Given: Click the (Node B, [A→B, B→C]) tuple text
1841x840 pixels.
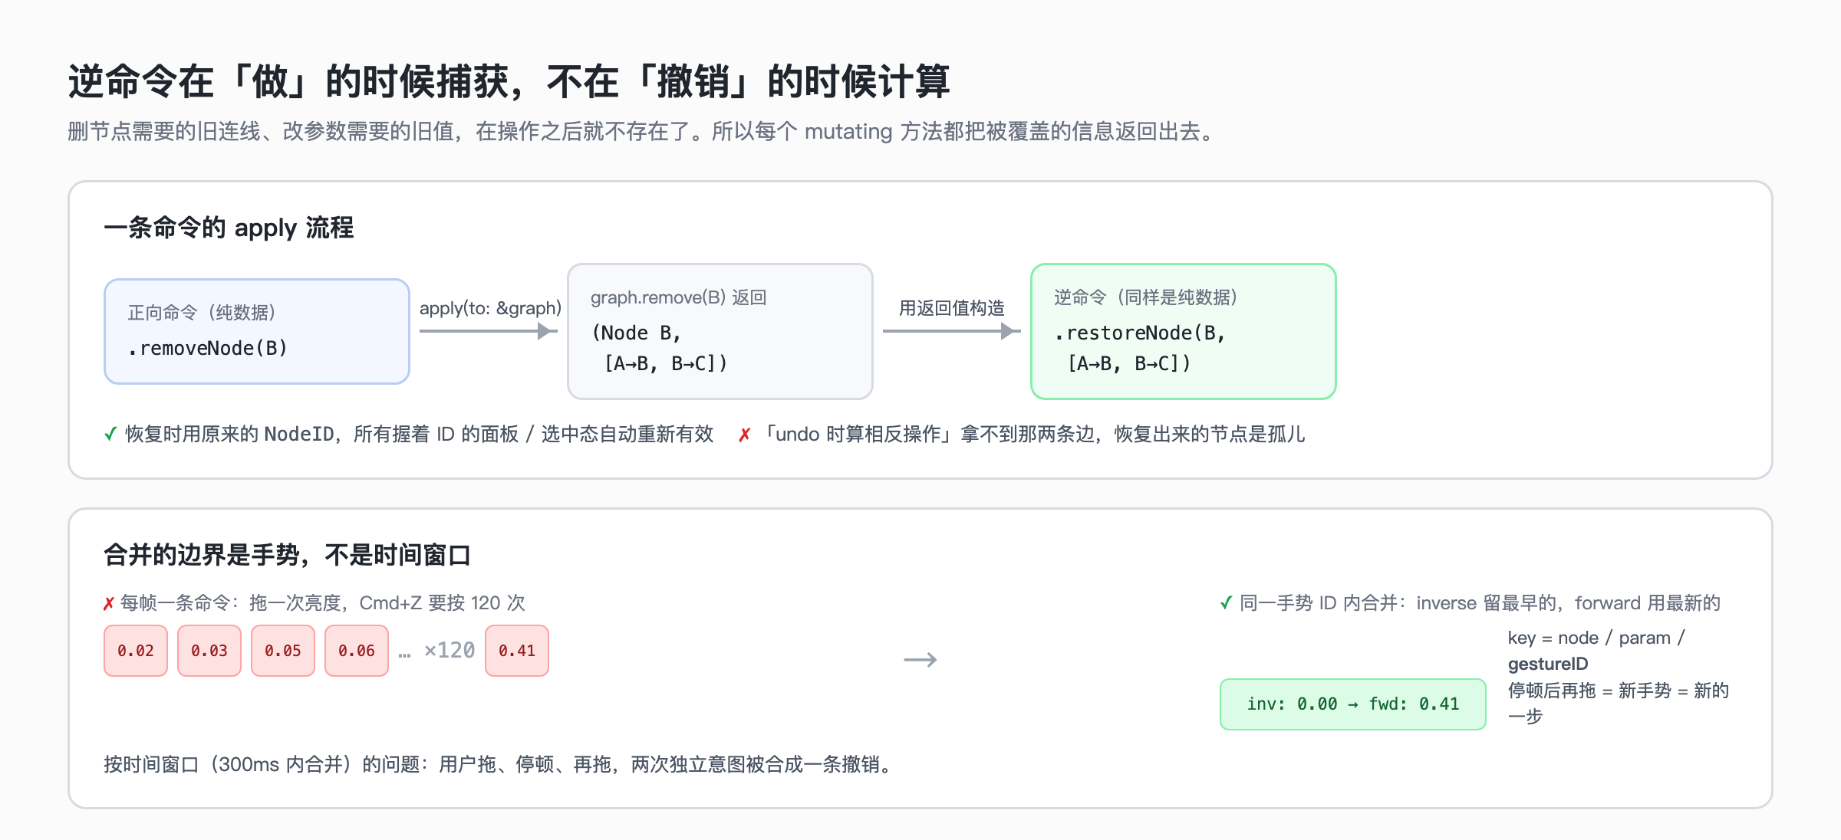Looking at the screenshot, I should coord(659,348).
